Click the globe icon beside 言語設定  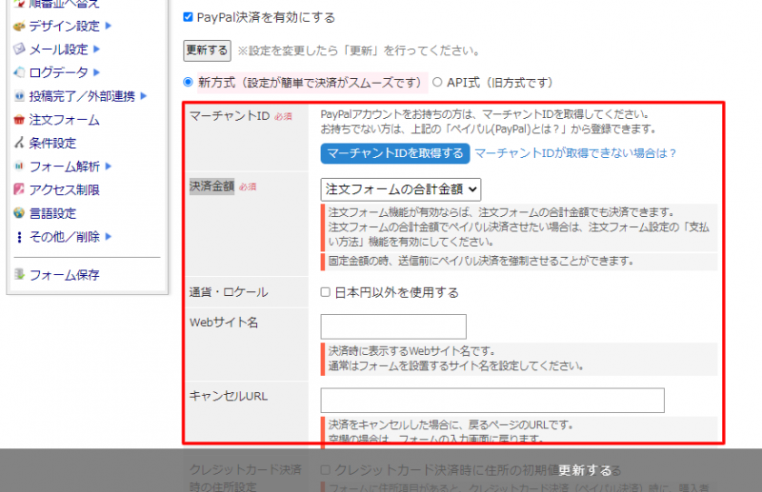(19, 213)
